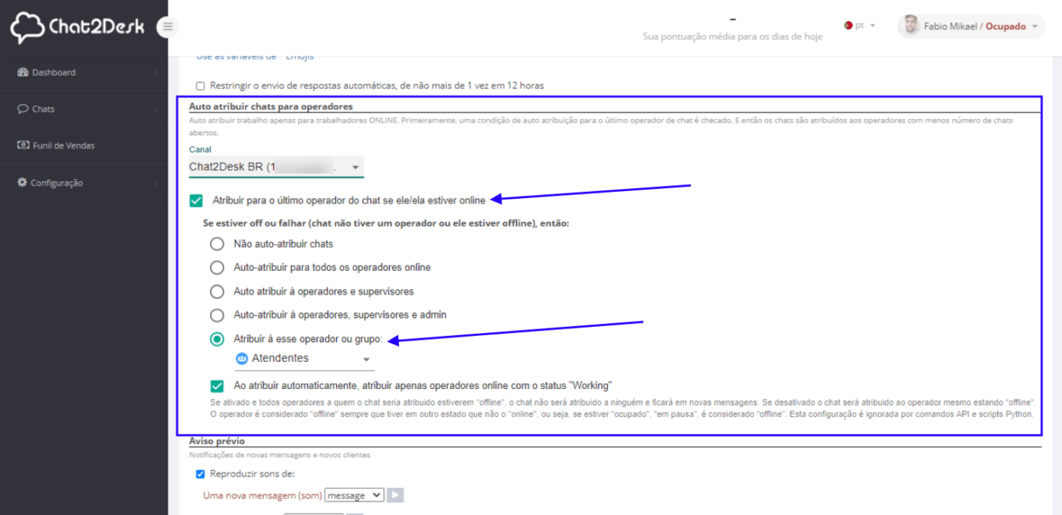1062x515 pixels.
Task: Click the Aviso prévio heading
Action: click(x=217, y=441)
